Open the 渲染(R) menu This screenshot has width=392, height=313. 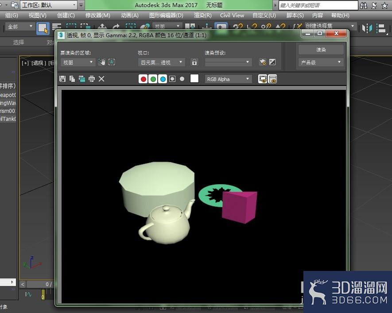tap(202, 15)
